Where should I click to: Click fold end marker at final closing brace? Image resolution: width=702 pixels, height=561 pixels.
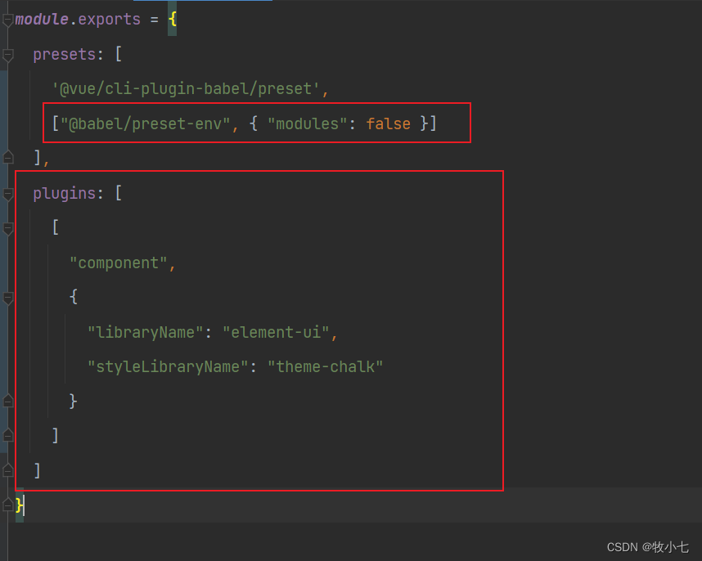[x=7, y=505]
